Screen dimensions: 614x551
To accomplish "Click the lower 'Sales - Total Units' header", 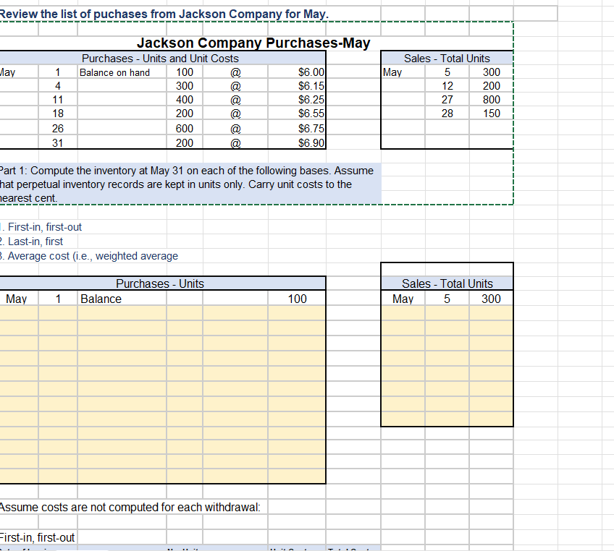I will (447, 283).
